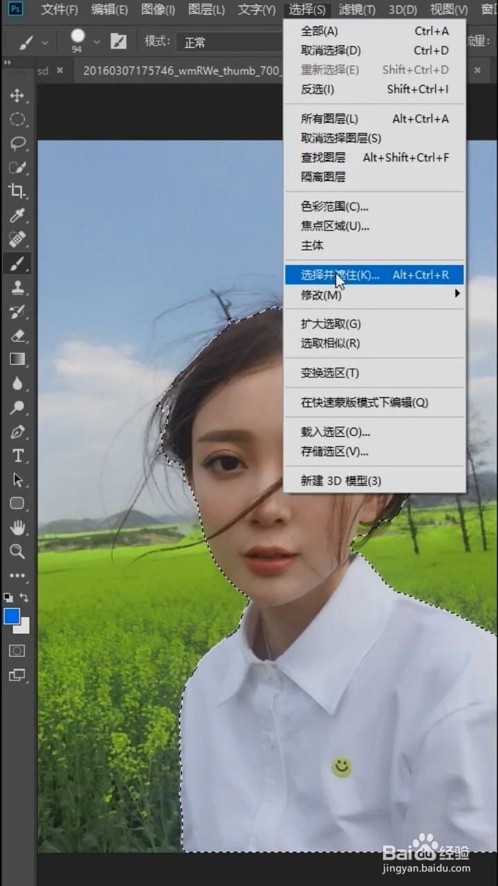Choose 新建 3D 模型(3) menu entry
Screen dimensions: 498x886
point(374,481)
